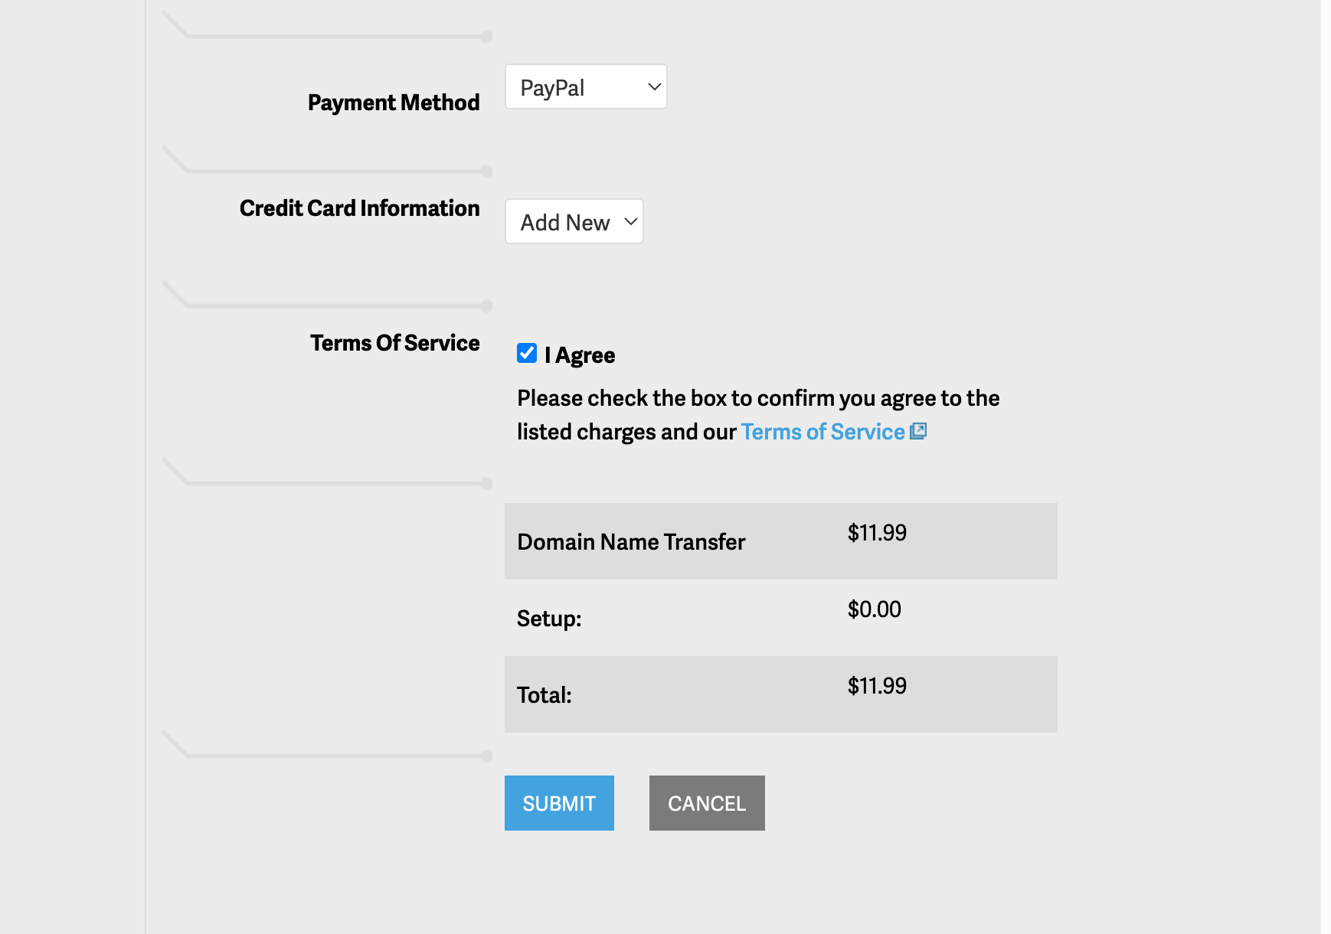Click the Domain Name Transfer $11.99 price
The height and width of the screenshot is (934, 1331).
tap(877, 533)
